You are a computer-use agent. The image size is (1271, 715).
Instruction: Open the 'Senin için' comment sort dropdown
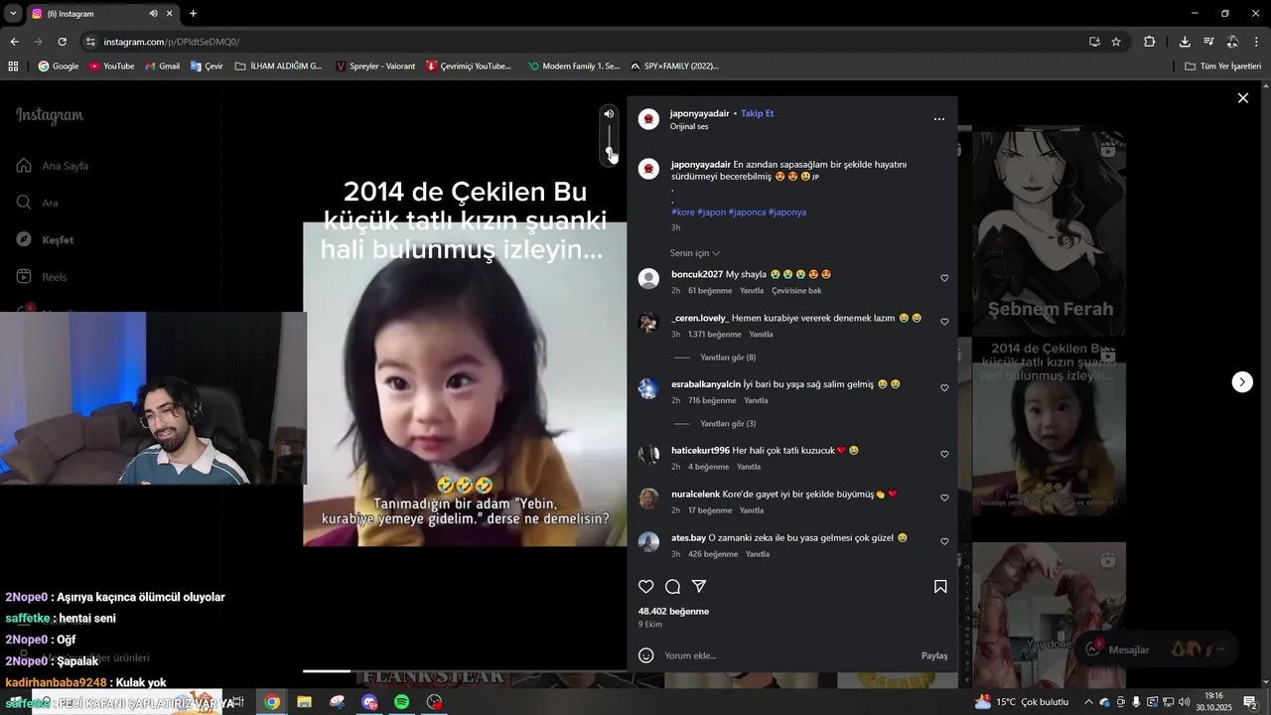695,253
